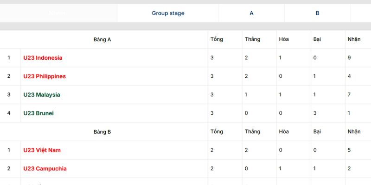
Task: Click the Bảng A table header
Action: pyautogui.click(x=102, y=39)
